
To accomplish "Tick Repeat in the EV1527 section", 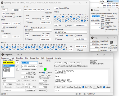I will pyautogui.click(x=77, y=50).
